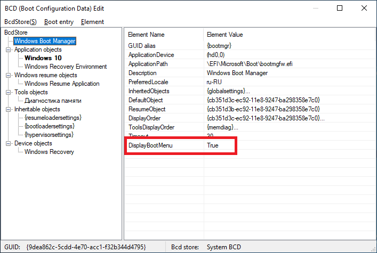Click the GUID in the status bar

pyautogui.click(x=86, y=247)
